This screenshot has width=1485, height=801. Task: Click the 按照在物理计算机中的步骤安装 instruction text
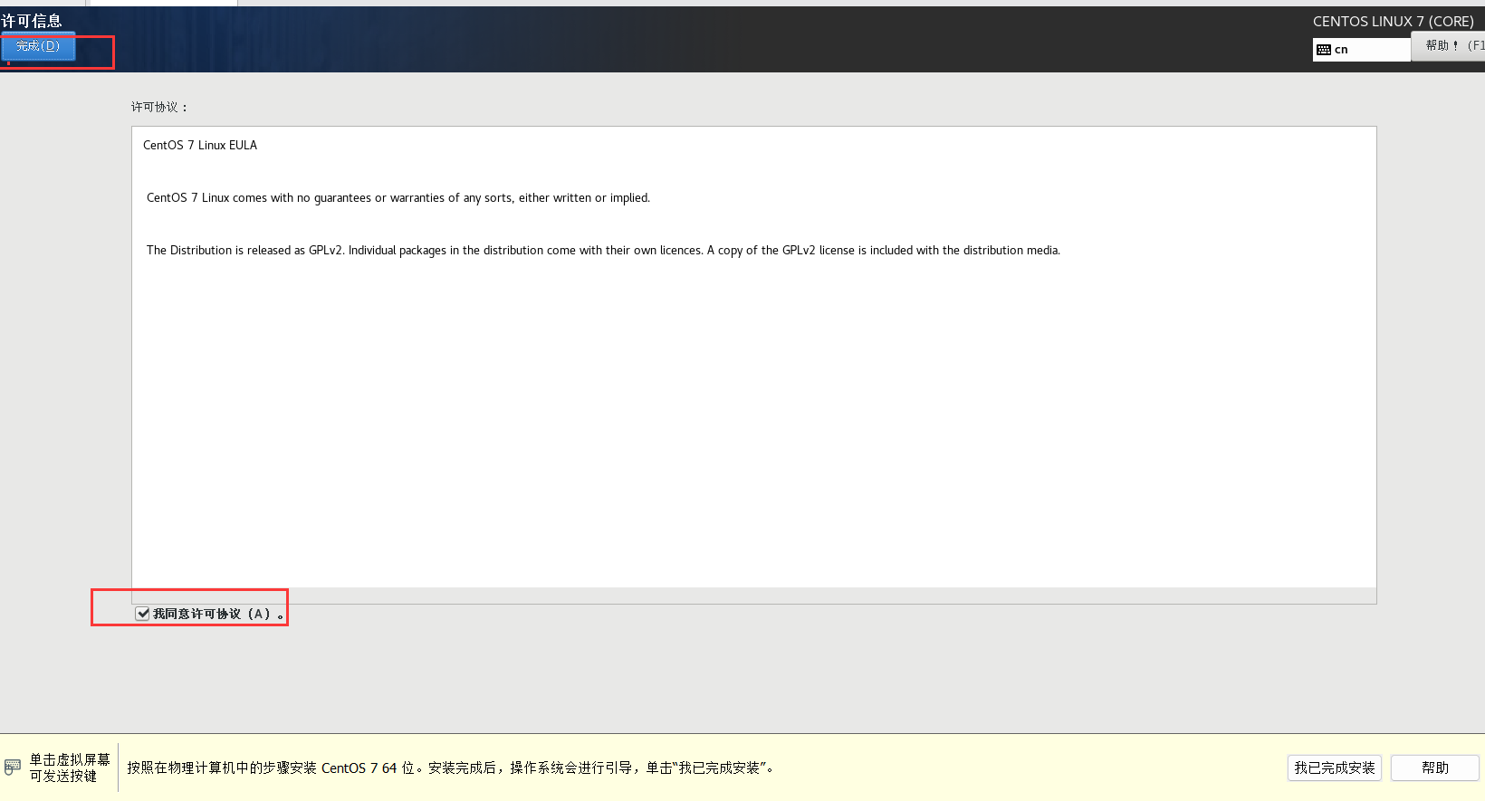pyautogui.click(x=450, y=768)
